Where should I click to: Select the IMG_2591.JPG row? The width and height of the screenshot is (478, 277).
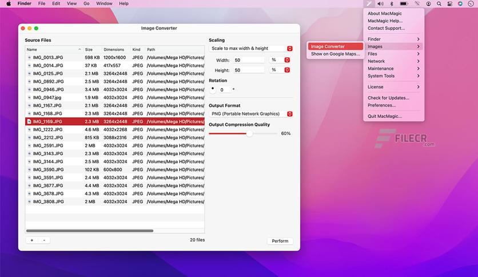point(115,145)
